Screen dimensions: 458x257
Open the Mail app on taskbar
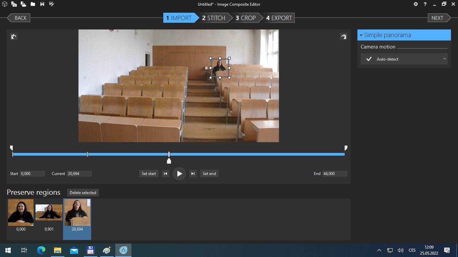(74, 250)
